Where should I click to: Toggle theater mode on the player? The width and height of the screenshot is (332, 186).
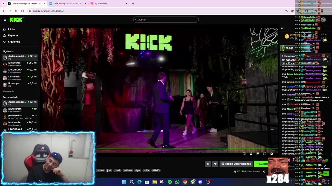(x=258, y=154)
